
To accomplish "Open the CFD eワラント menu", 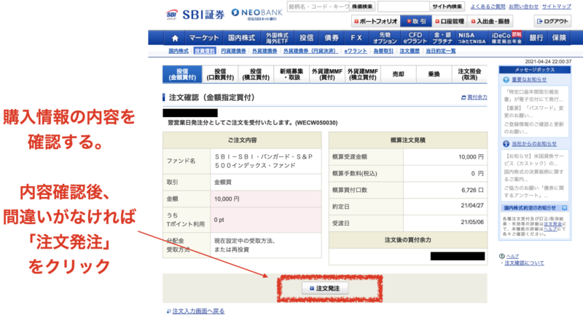I will [415, 38].
